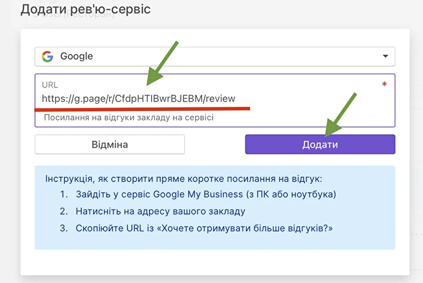Image resolution: width=423 pixels, height=283 pixels.
Task: Click the Google logo icon in the selector
Action: 48,56
